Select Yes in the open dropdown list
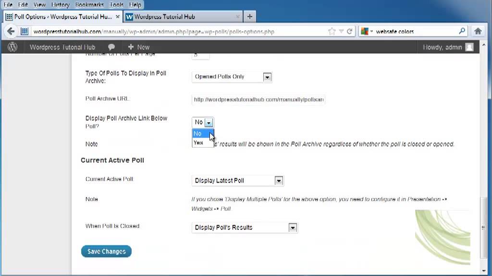Viewport: 492px width, 276px height. click(x=203, y=143)
